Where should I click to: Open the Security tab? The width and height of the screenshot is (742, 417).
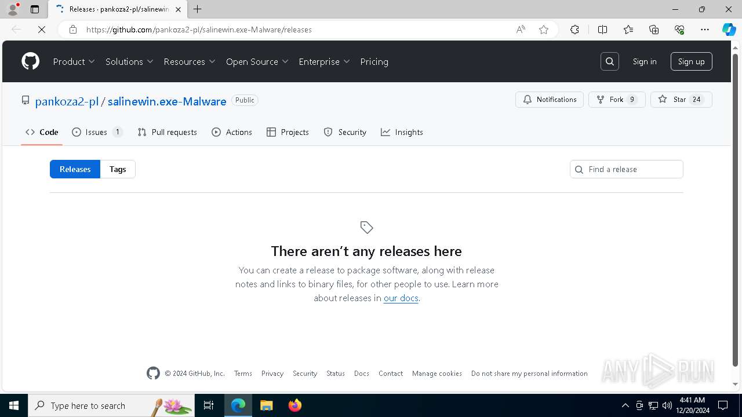click(345, 132)
